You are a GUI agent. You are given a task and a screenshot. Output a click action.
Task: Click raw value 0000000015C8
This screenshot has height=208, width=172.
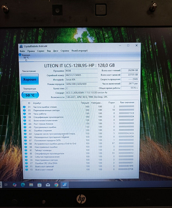pyautogui.click(x=127, y=113)
